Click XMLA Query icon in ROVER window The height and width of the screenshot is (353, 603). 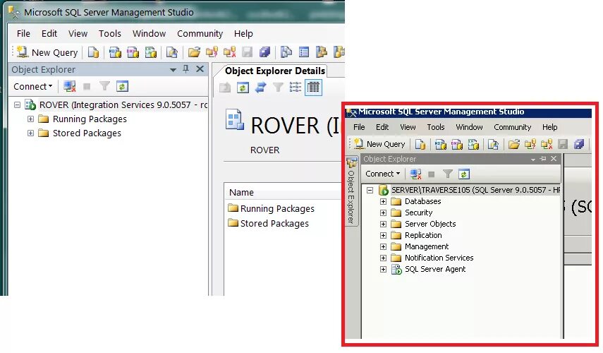(x=151, y=52)
